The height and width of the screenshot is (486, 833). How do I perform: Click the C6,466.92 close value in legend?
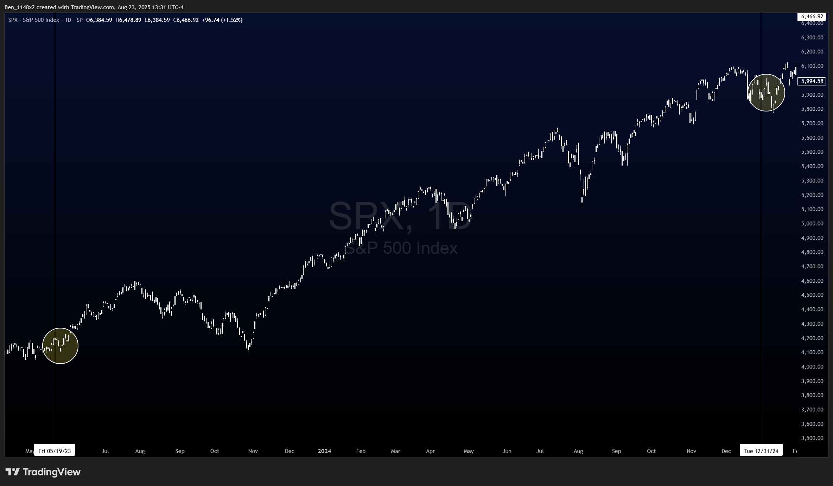186,20
